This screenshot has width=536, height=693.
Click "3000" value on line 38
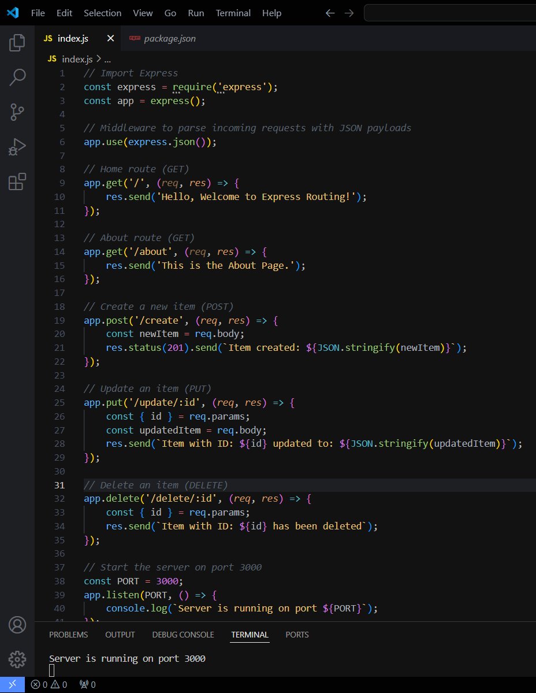coord(167,581)
